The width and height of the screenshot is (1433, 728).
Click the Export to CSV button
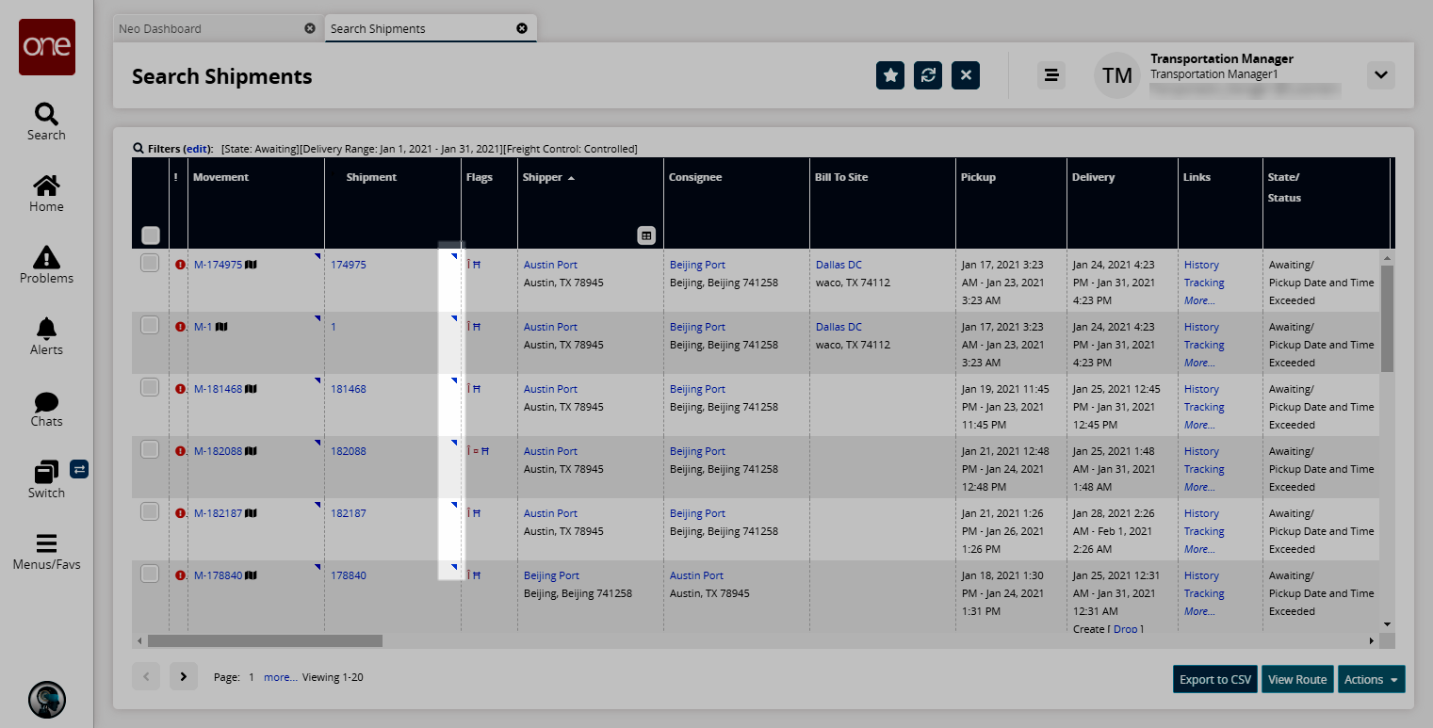pos(1214,679)
